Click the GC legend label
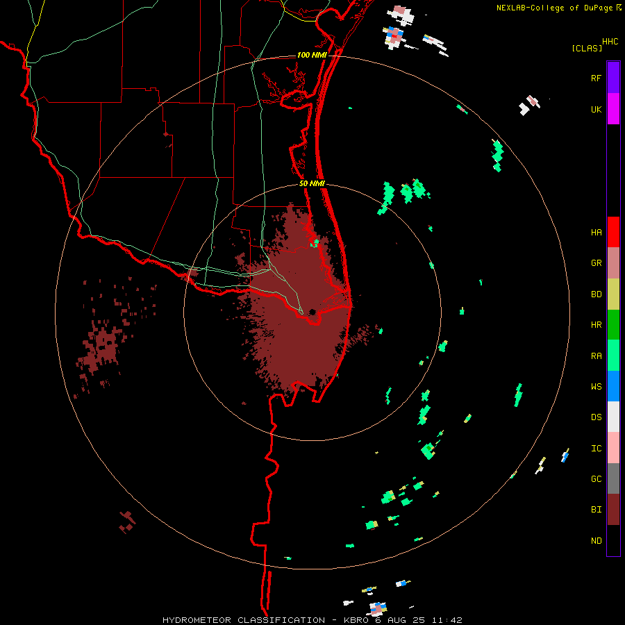This screenshot has width=625, height=625. (596, 478)
